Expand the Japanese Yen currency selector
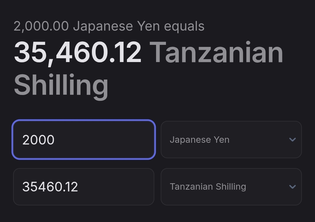 point(231,140)
